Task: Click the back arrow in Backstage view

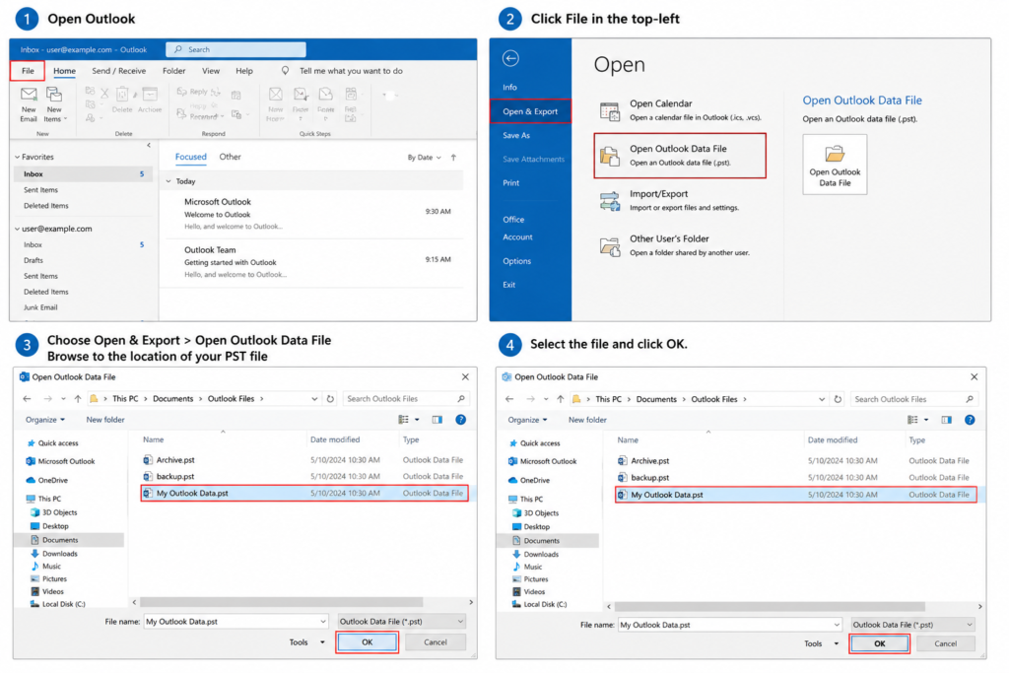Action: (511, 58)
